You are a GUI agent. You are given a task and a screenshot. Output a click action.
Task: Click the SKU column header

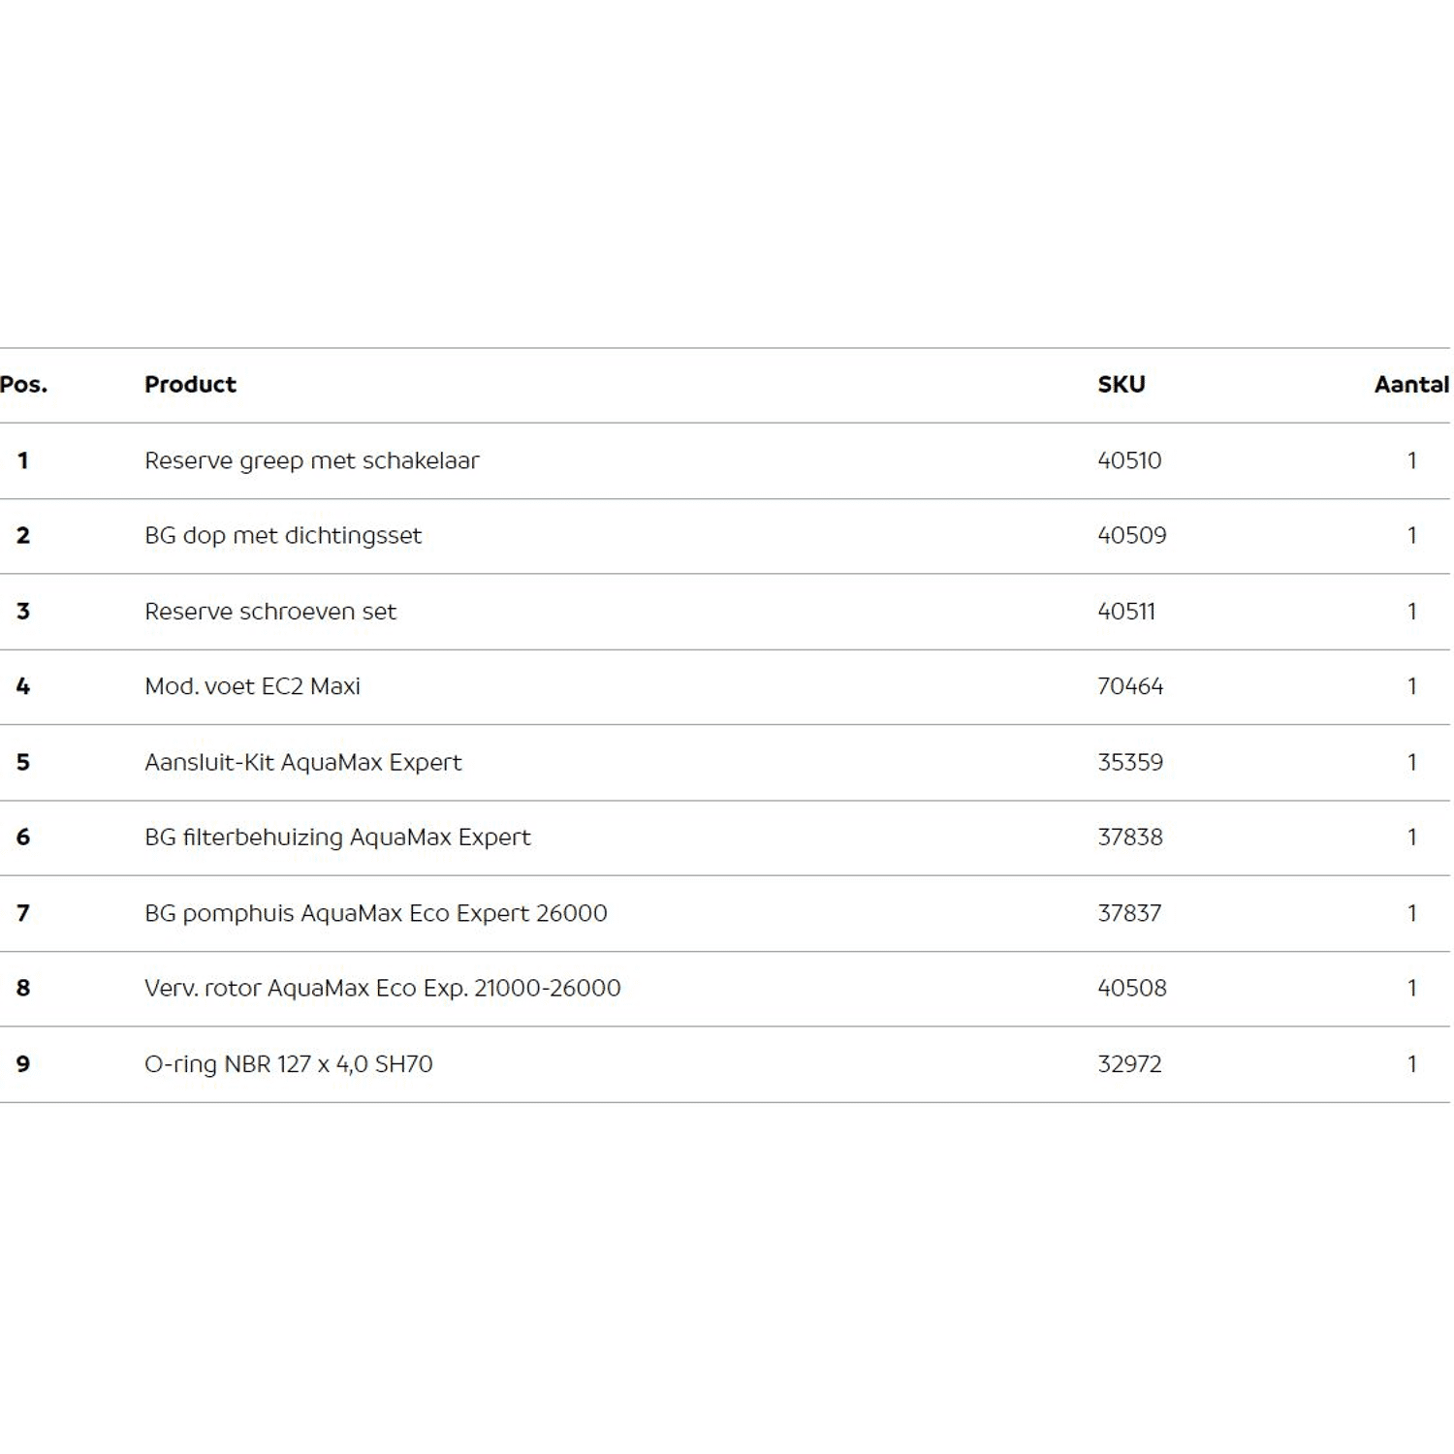(1121, 385)
